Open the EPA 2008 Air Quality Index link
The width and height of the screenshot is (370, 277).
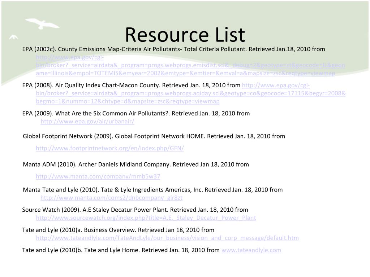191,93
